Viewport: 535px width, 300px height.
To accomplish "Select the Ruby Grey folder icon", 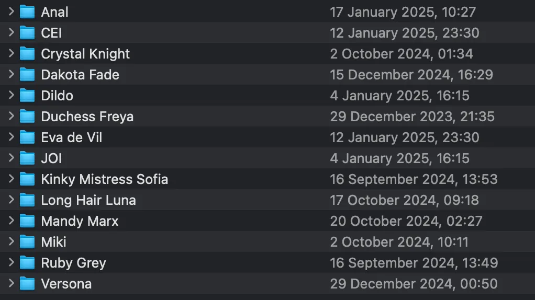I will click(x=27, y=263).
